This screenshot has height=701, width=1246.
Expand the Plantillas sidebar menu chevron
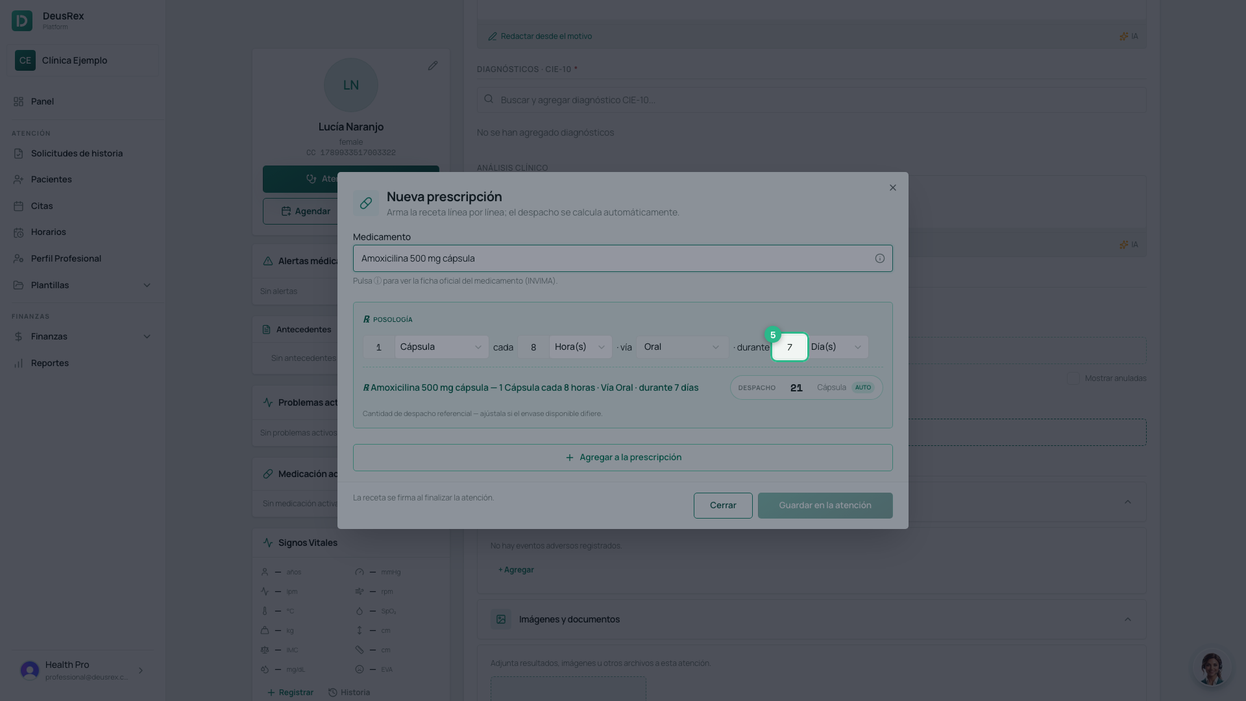click(x=147, y=285)
